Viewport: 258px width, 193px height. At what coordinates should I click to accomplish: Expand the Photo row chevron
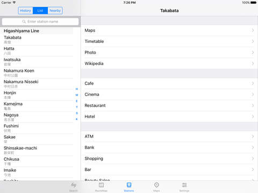(253, 53)
